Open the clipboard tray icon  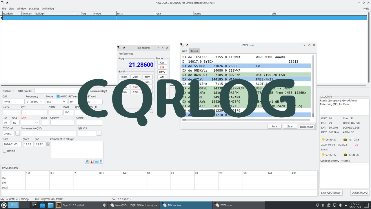(329, 205)
